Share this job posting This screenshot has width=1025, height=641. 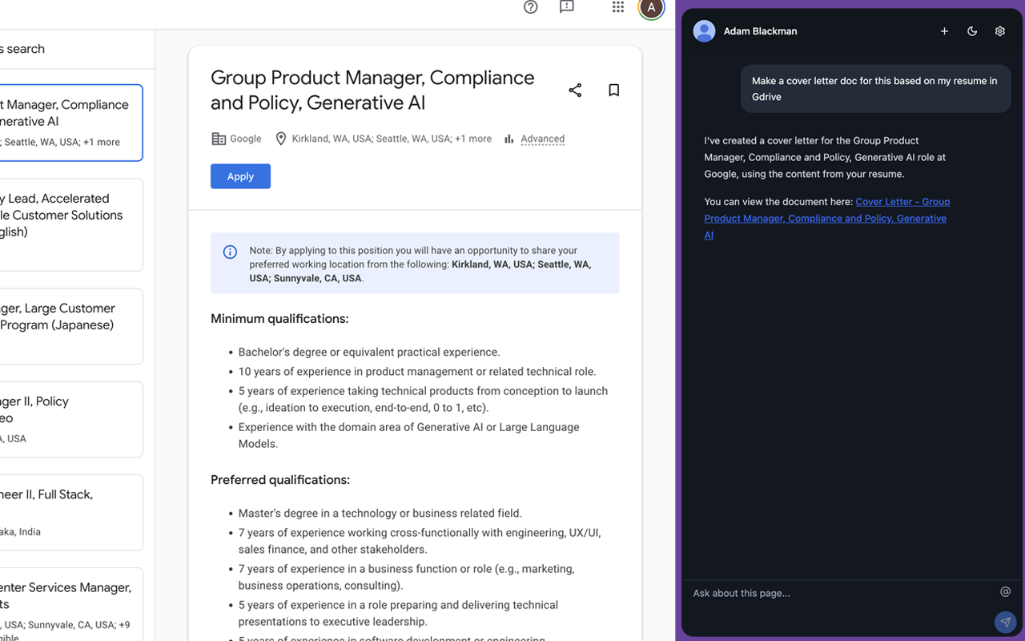[575, 90]
